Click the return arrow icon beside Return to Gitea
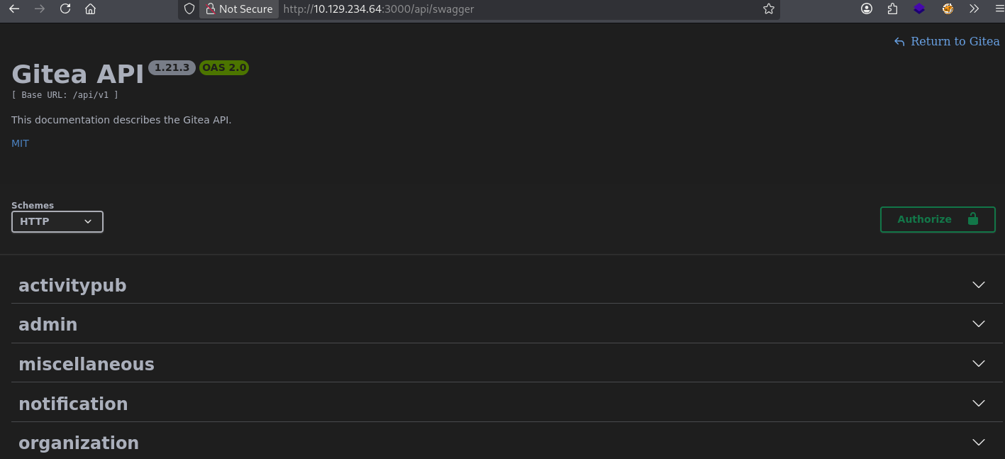 click(899, 42)
